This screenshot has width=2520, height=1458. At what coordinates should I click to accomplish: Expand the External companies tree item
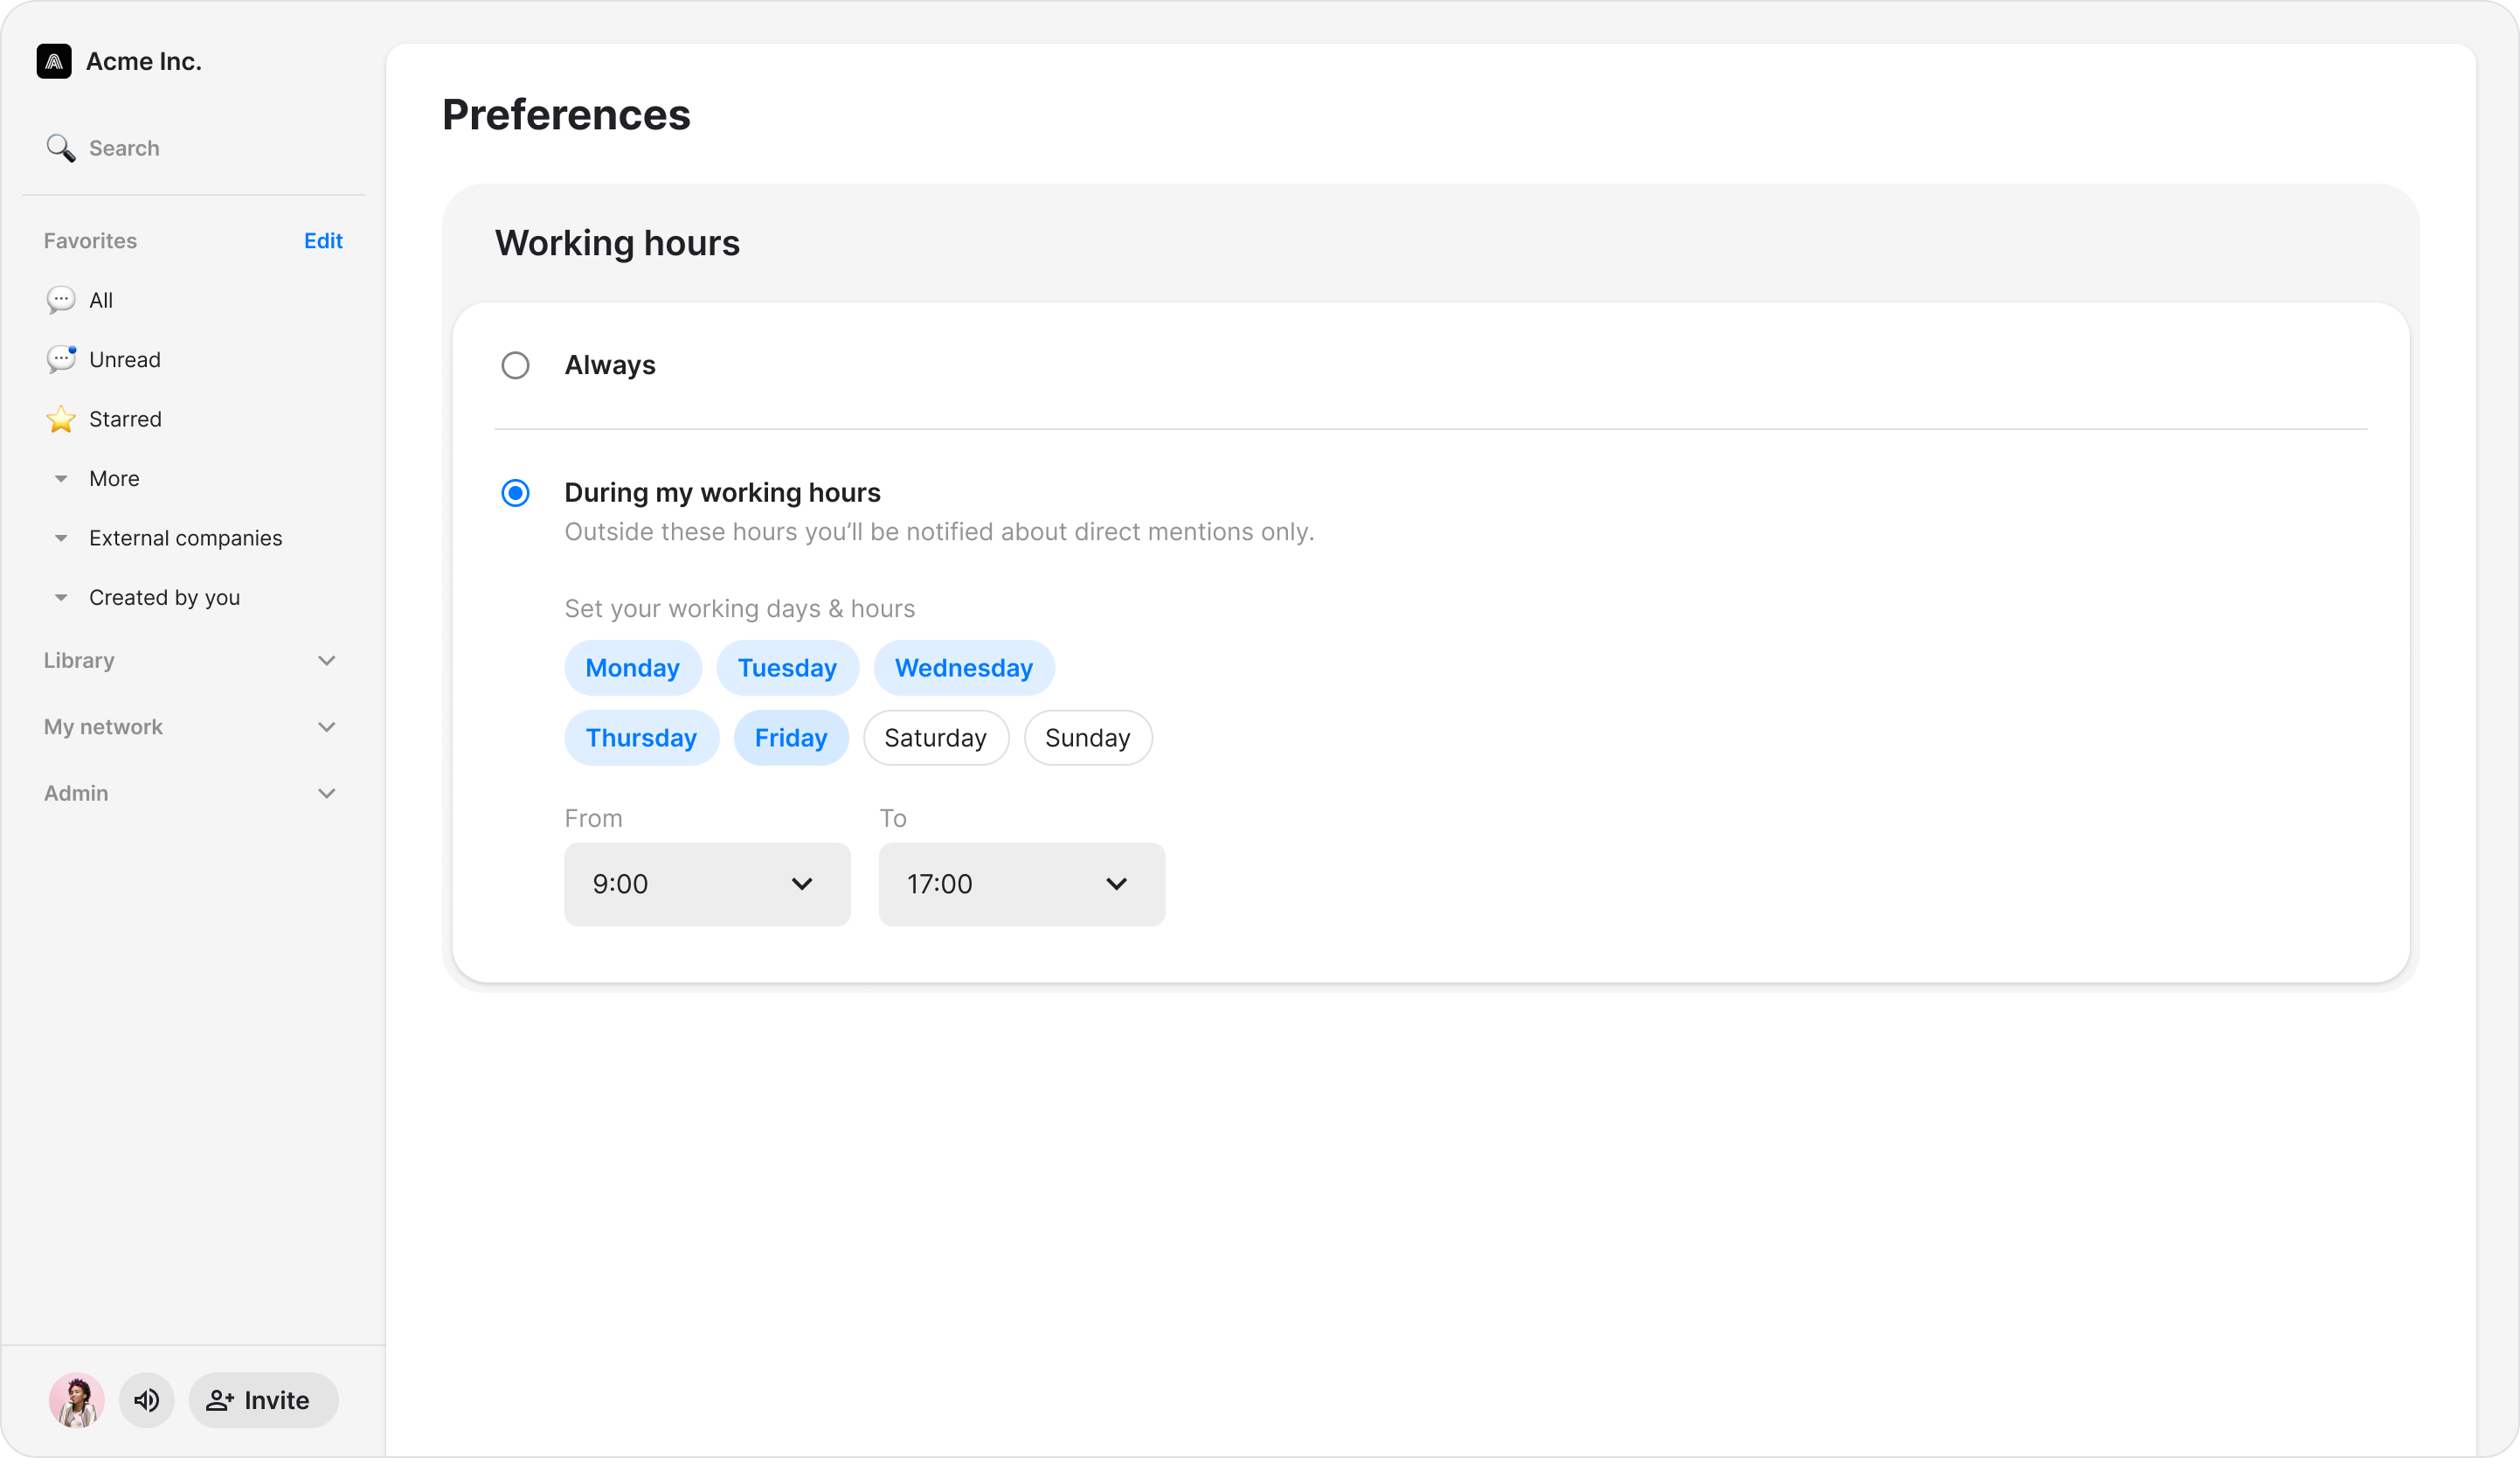tap(61, 538)
